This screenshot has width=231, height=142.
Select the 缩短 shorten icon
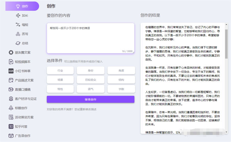pos(18,25)
